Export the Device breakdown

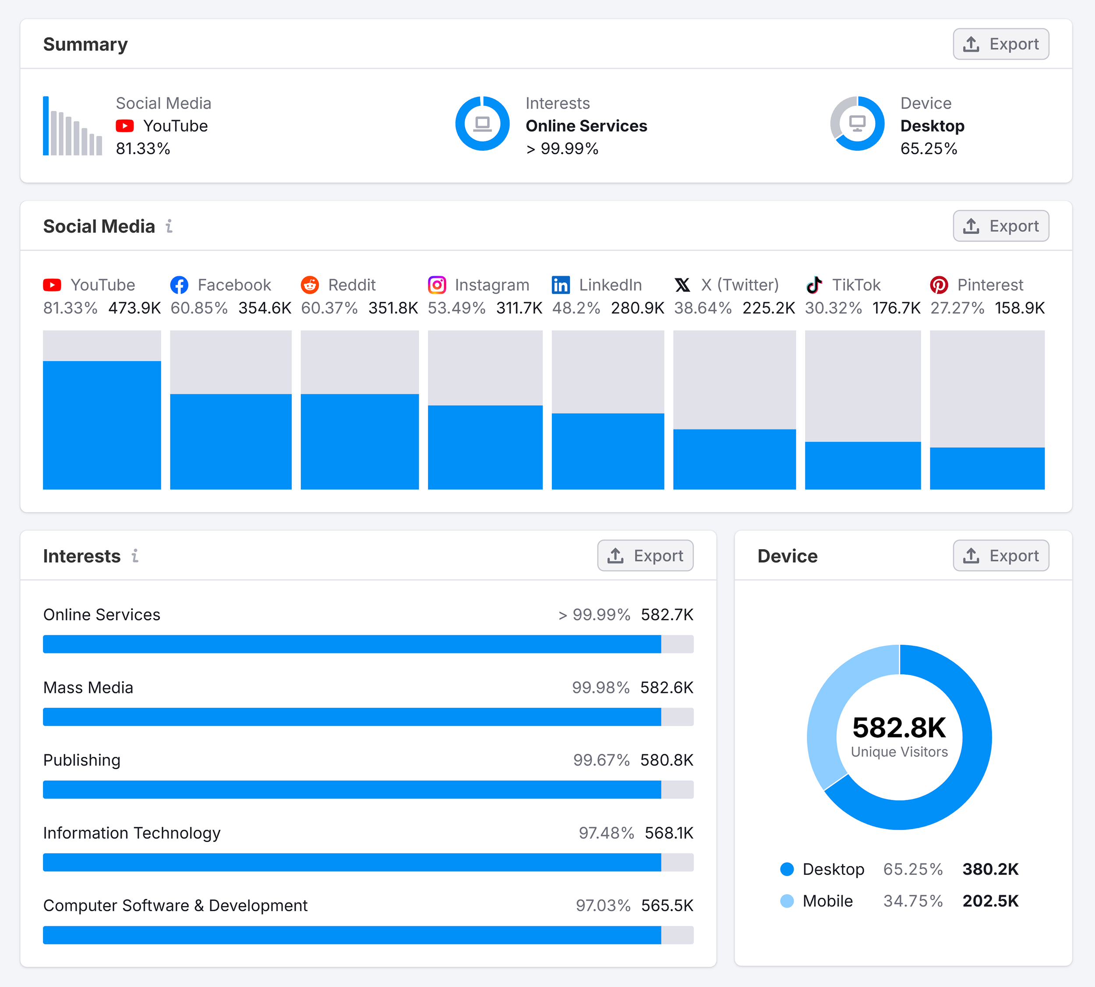1001,555
